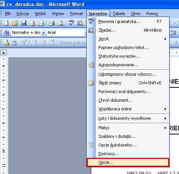Click the Styles and Formatting AA icon
Image resolution: width=179 pixels, height=174 pixels.
pos(6,33)
